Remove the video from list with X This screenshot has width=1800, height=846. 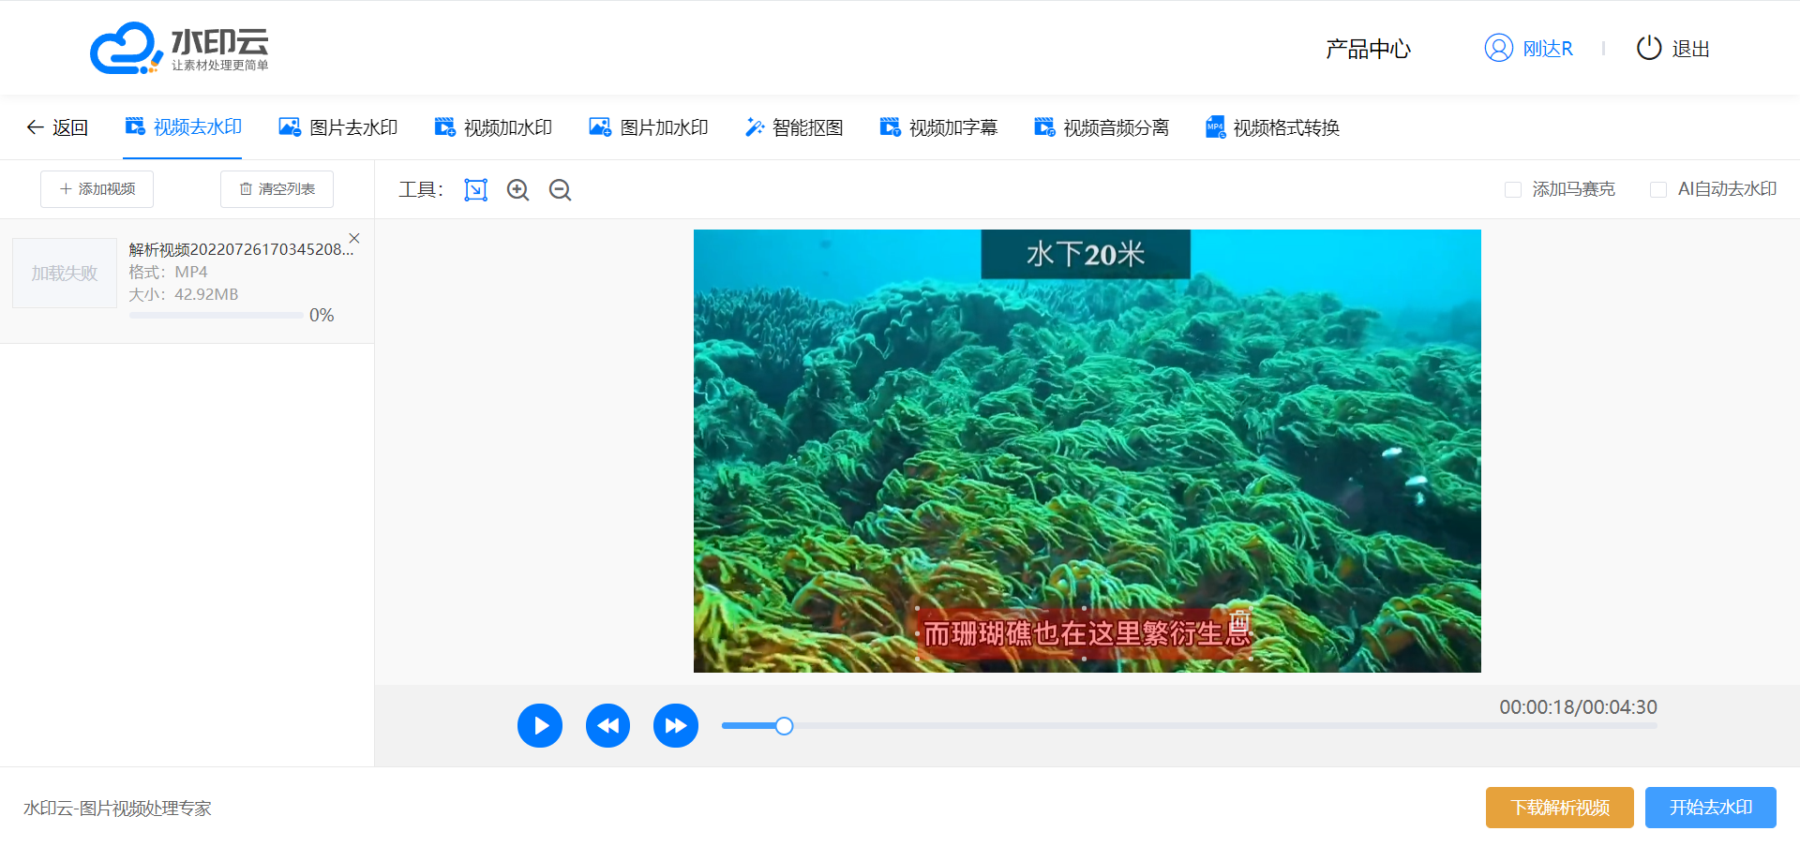[354, 238]
